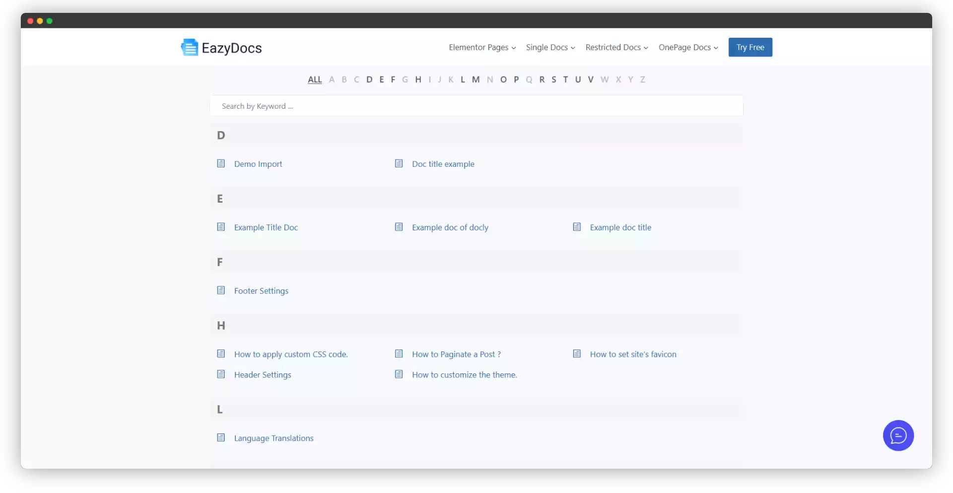Open the chat support bubble

tap(898, 435)
